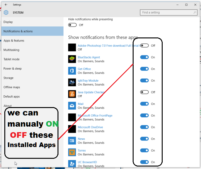Turn off News notifications toggle
Screen dimensions: 201x169
point(144,139)
